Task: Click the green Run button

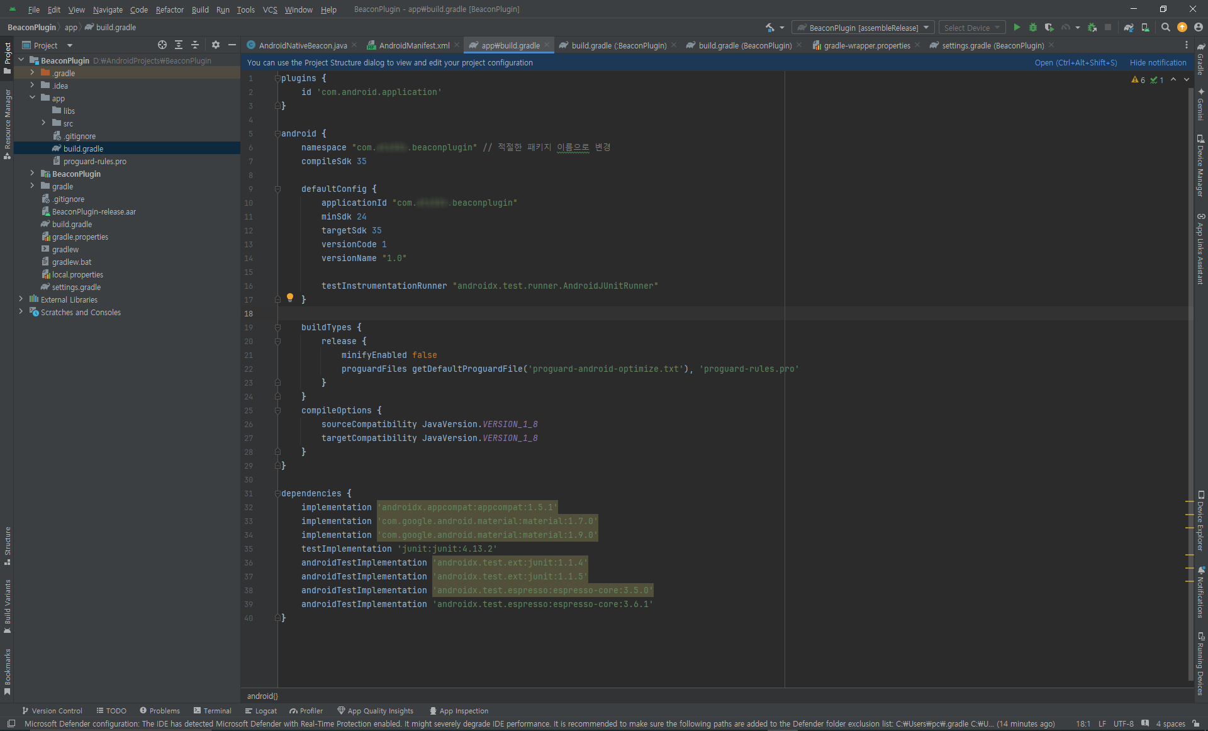Action: (x=1017, y=28)
